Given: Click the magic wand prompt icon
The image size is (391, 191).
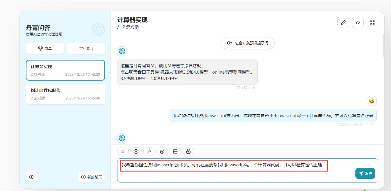Looking at the screenshot, I should pos(149,151).
